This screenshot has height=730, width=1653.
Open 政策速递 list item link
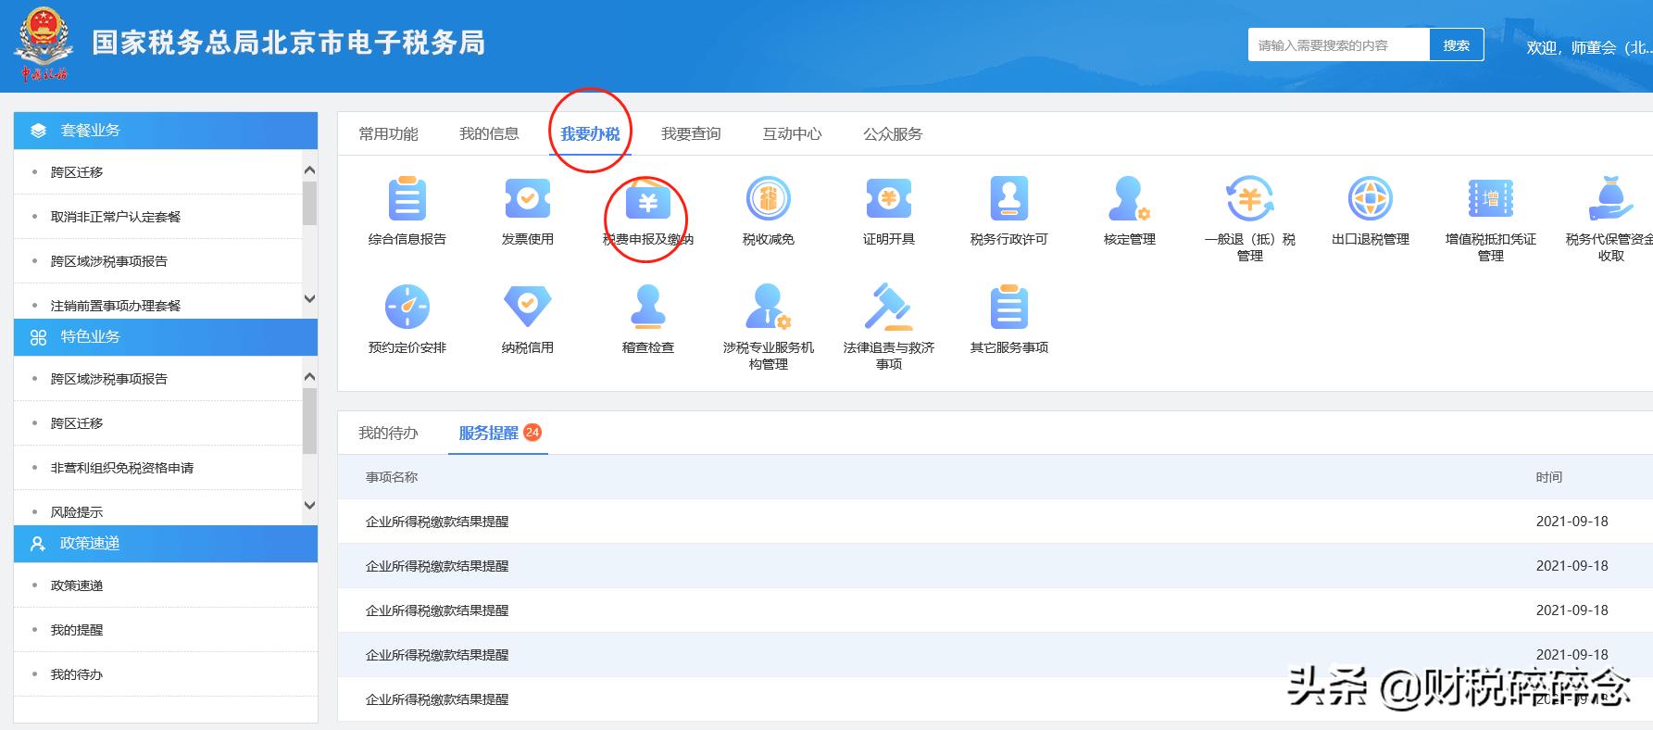[77, 585]
